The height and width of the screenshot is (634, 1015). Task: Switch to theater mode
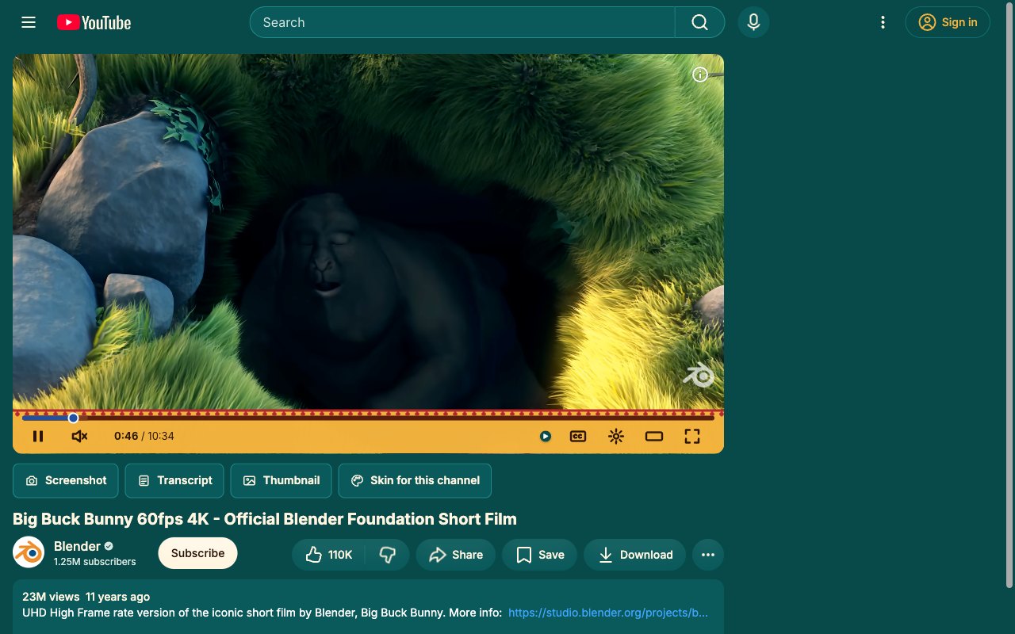pos(654,436)
